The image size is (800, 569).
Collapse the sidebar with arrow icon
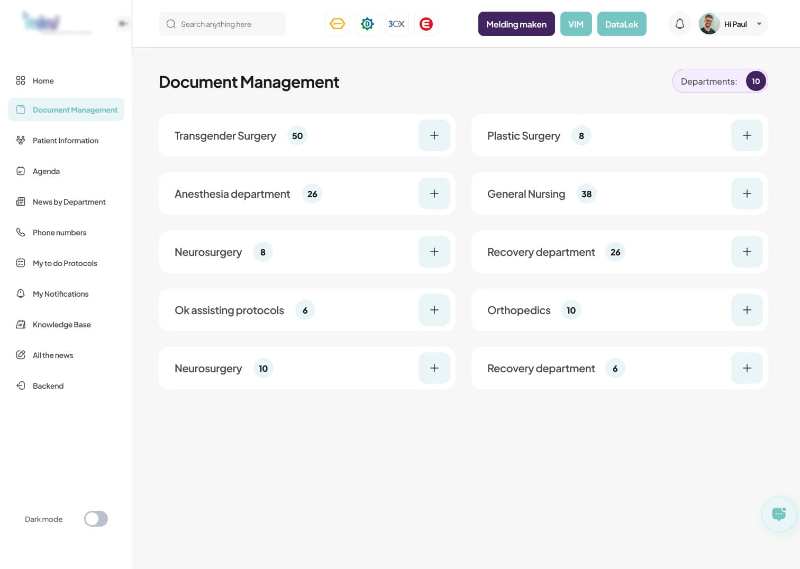(x=123, y=23)
